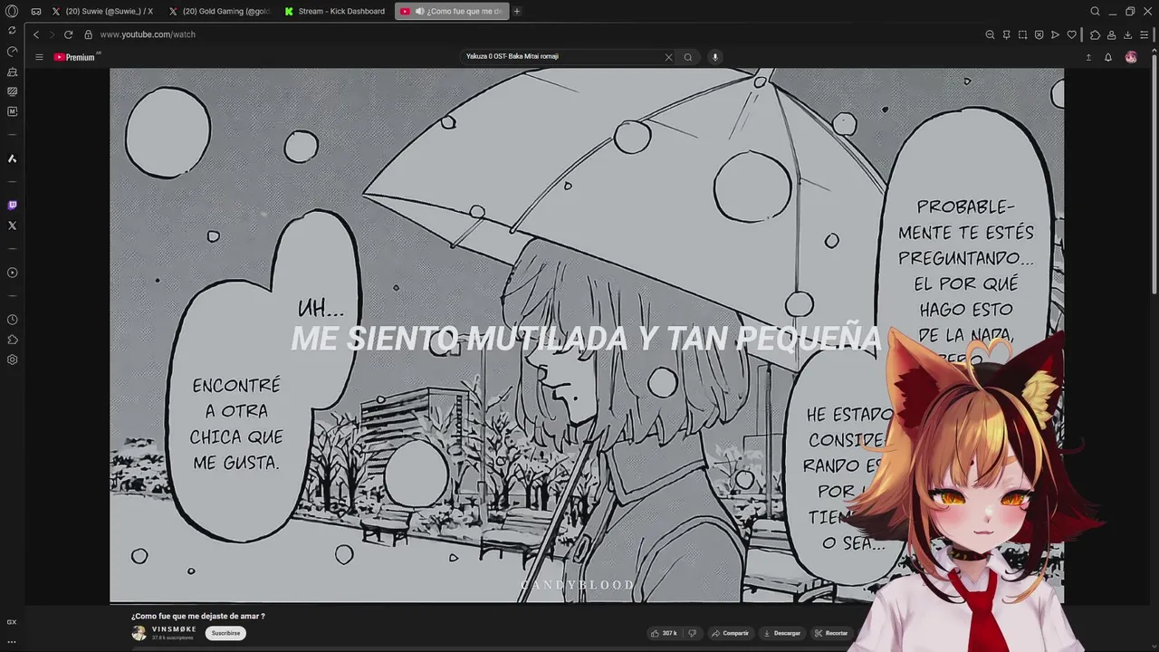Open sidebar history clock icon
Screen dimensions: 1159x652
point(12,320)
